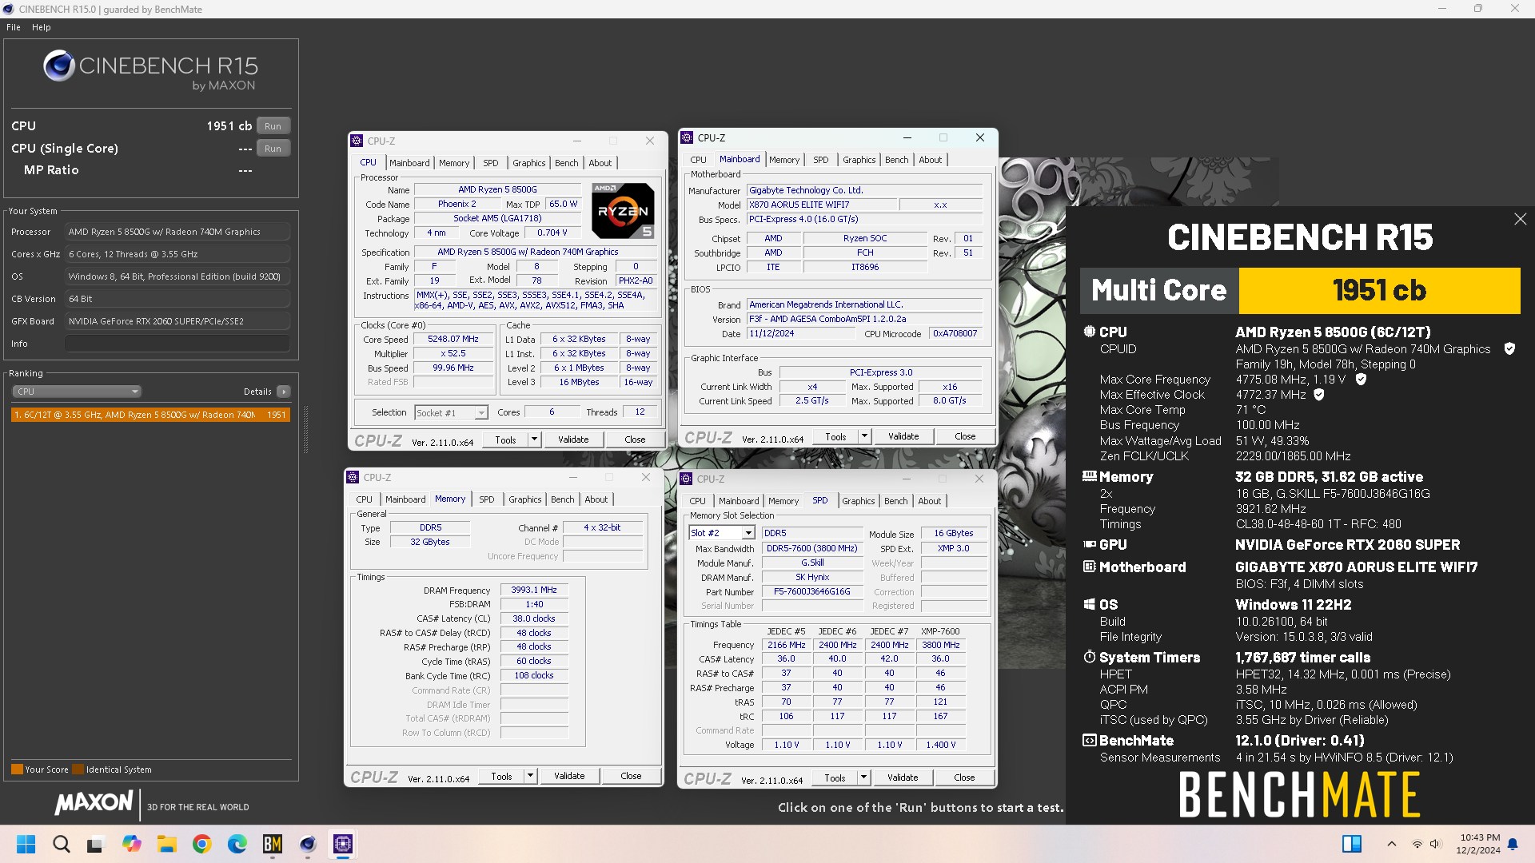The width and height of the screenshot is (1535, 863).
Task: Open Google Chrome from taskbar
Action: (201, 844)
